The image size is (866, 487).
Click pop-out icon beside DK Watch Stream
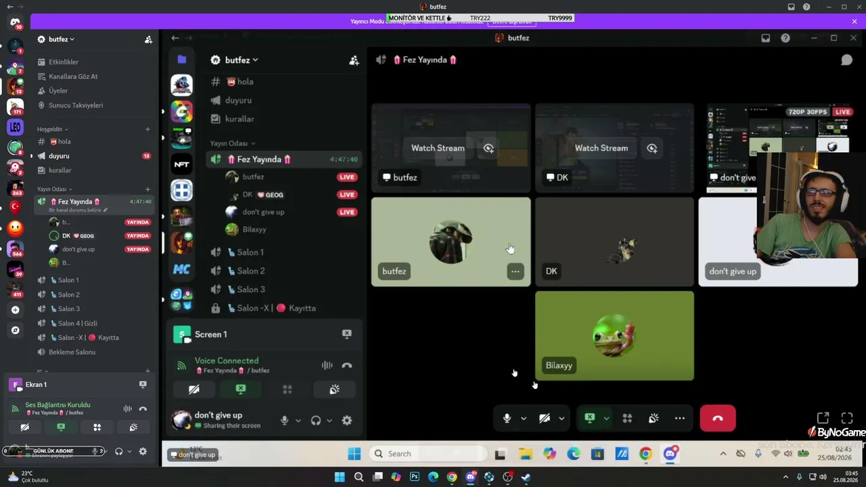pyautogui.click(x=652, y=148)
